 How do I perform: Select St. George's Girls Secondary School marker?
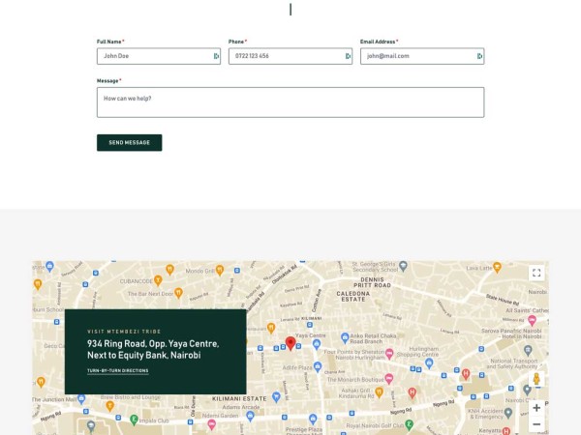tap(403, 266)
